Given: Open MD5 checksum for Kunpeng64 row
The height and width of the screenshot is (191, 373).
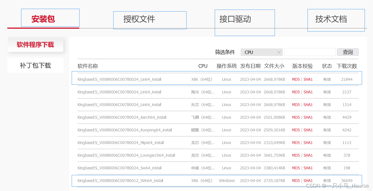Looking at the screenshot, I should 296,130.
